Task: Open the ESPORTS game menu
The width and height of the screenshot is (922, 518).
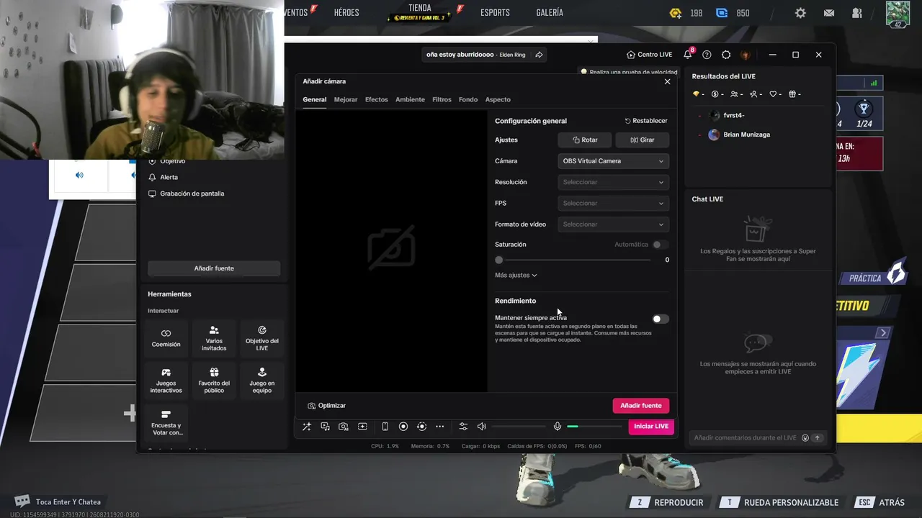Action: click(x=495, y=13)
